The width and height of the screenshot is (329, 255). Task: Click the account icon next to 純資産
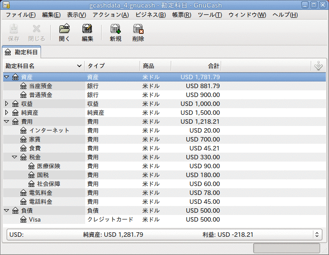point(15,113)
